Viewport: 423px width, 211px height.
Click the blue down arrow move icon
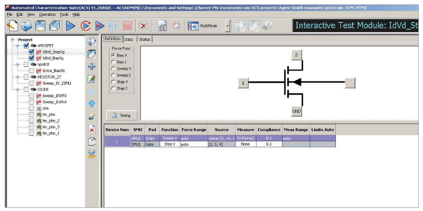tap(92, 104)
